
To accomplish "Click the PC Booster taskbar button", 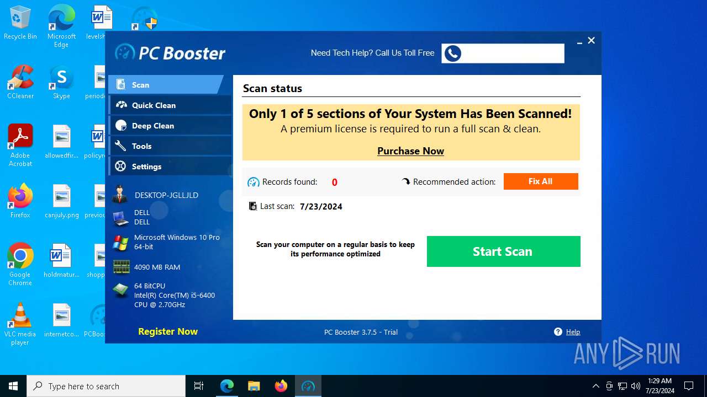I will [308, 386].
